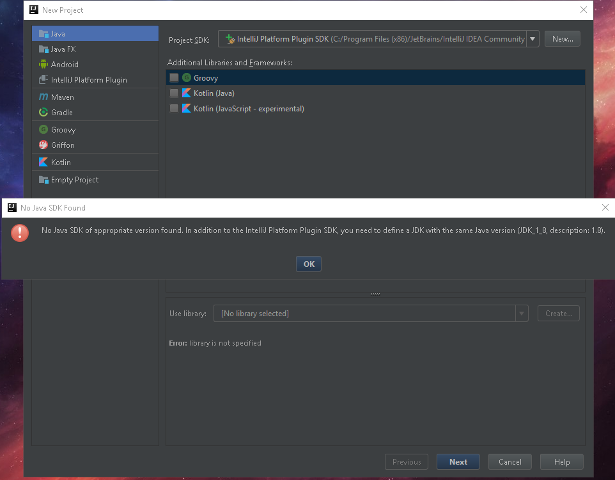Screen dimensions: 615x480
Task: Close the No Java SDK Found dialog
Action: (x=605, y=207)
